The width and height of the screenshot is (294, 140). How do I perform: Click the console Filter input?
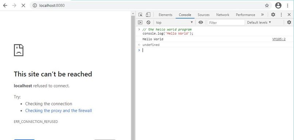226,23
